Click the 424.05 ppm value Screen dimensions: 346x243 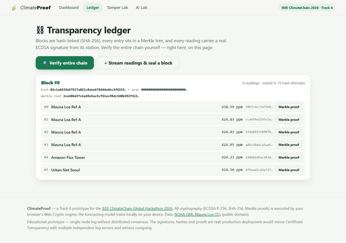(232, 145)
